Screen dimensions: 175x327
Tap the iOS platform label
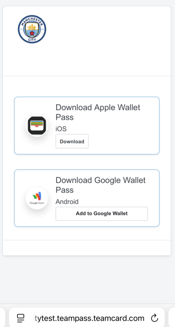(x=61, y=129)
